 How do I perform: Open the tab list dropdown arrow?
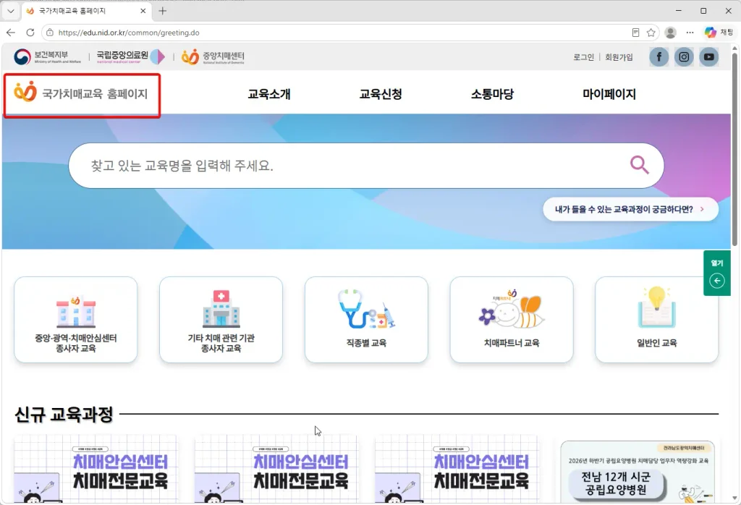10,11
